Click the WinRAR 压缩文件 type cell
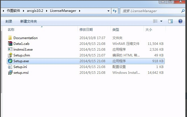187x117 pixels. tap(126, 44)
